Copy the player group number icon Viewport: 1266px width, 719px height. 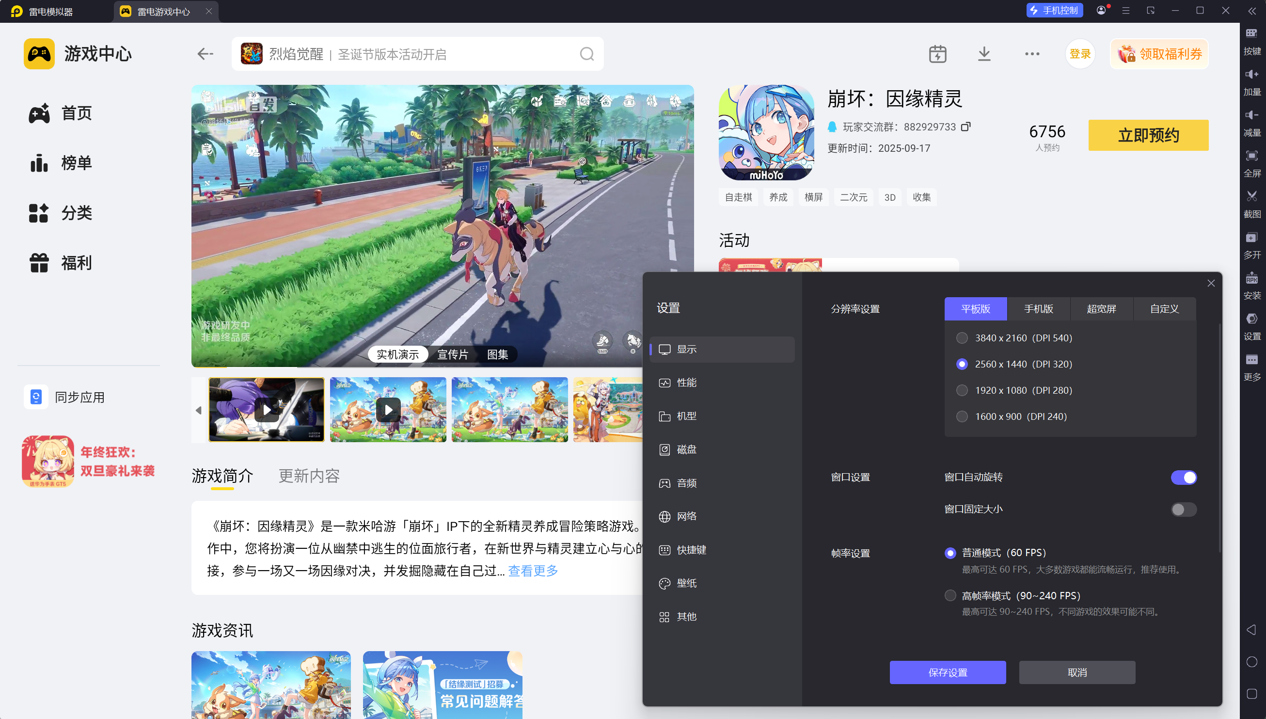[966, 127]
